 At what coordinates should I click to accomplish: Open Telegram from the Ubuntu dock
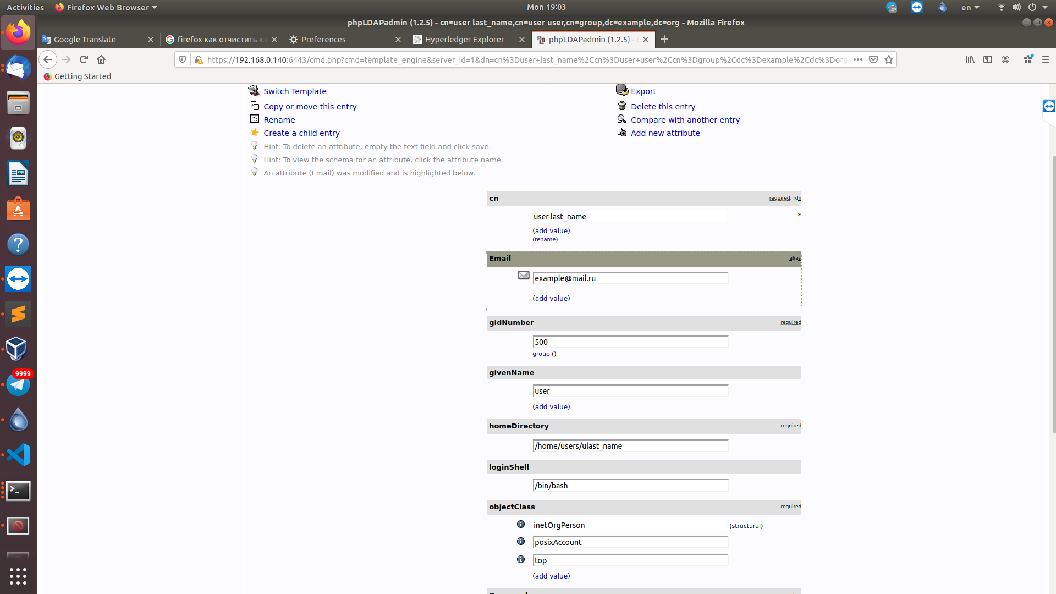click(x=18, y=384)
